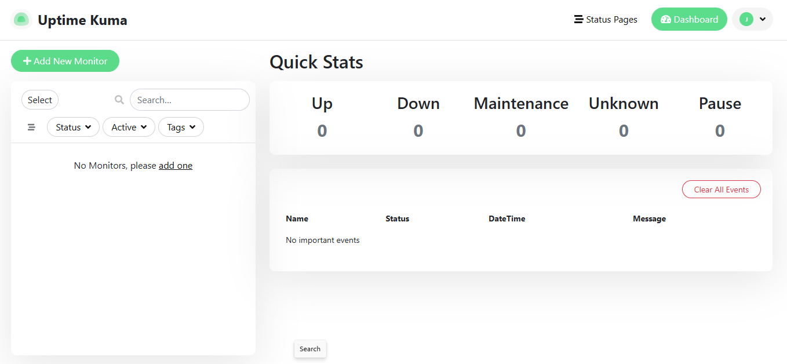The width and height of the screenshot is (787, 364).
Task: Click the Status Pages list icon
Action: tap(578, 19)
